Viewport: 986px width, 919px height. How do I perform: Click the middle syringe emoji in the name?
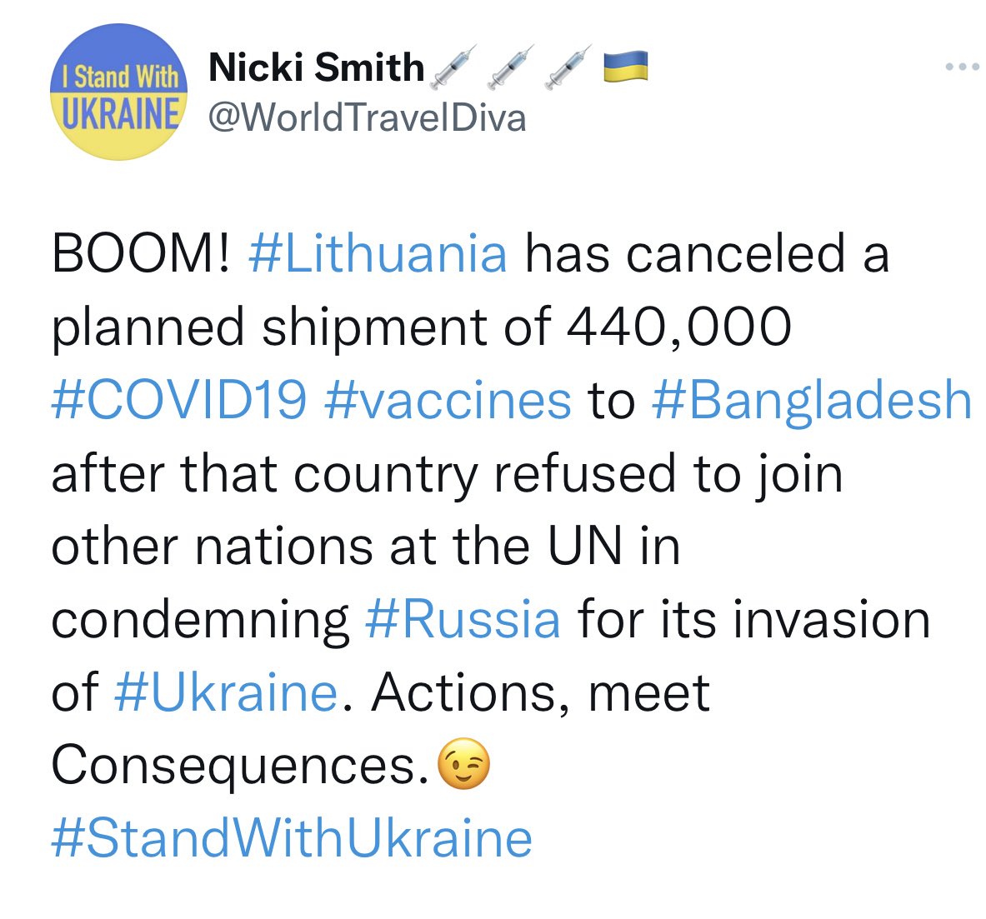click(511, 66)
